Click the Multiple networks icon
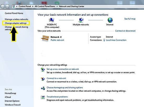This screenshot has width=144, height=107. pyautogui.click(x=81, y=20)
